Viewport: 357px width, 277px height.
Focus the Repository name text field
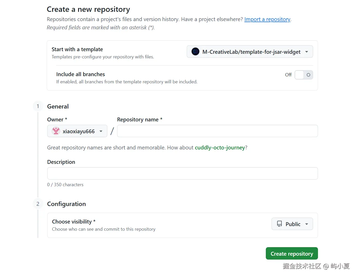pyautogui.click(x=217, y=131)
